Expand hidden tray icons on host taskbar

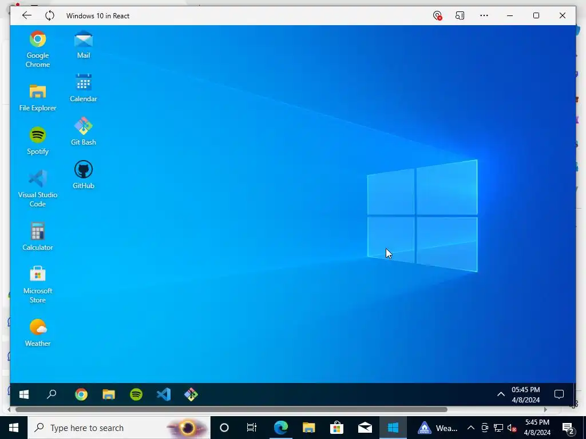click(x=471, y=428)
